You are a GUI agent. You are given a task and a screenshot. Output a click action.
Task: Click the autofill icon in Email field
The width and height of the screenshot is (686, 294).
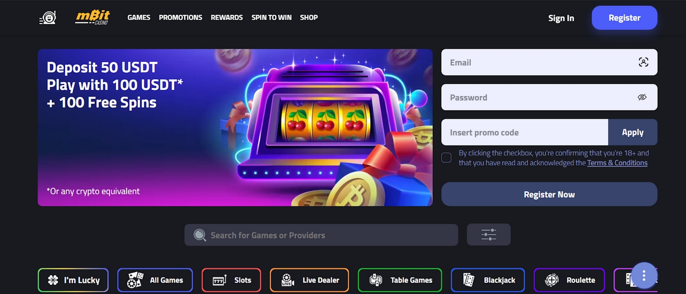point(643,62)
